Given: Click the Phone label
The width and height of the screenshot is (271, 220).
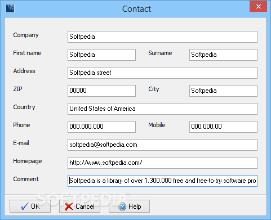Looking at the screenshot, I should [21, 125].
